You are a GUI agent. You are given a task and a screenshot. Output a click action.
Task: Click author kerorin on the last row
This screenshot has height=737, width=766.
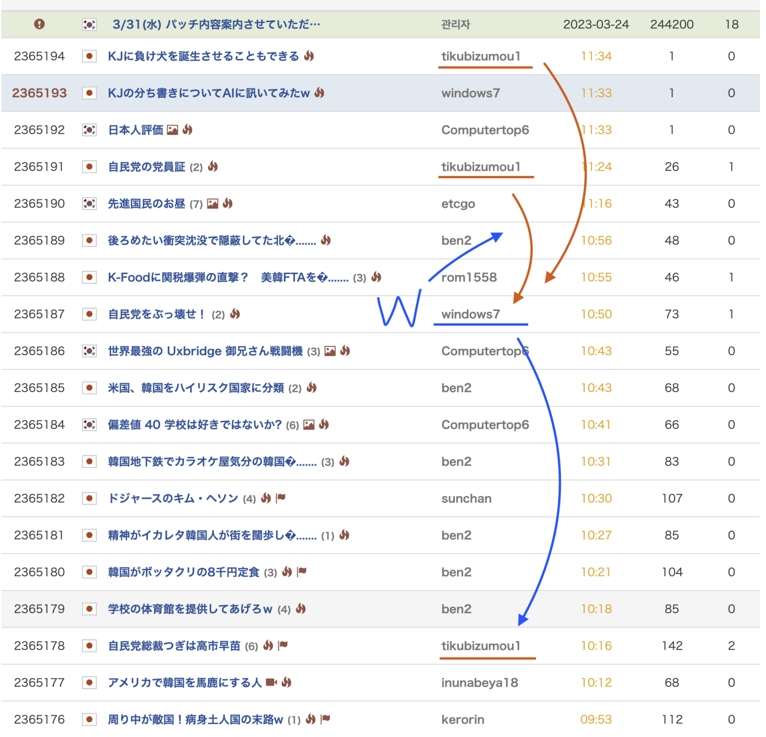coord(463,719)
